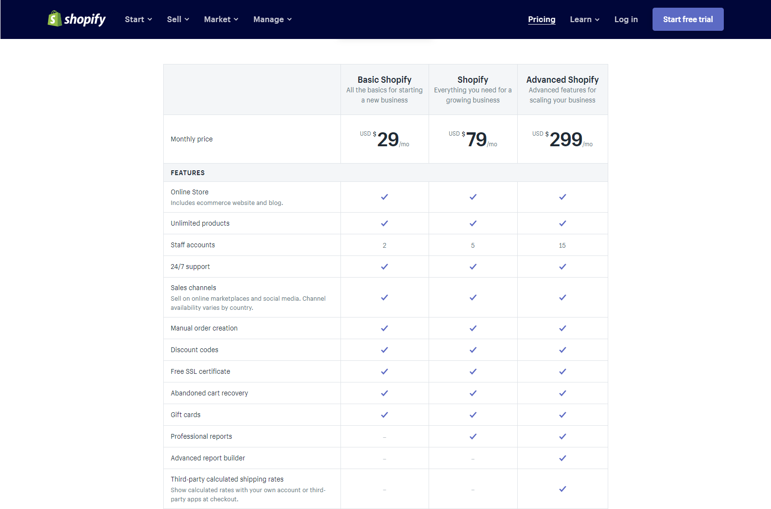Click the Staff accounts row label
The height and width of the screenshot is (509, 771).
pyautogui.click(x=193, y=245)
